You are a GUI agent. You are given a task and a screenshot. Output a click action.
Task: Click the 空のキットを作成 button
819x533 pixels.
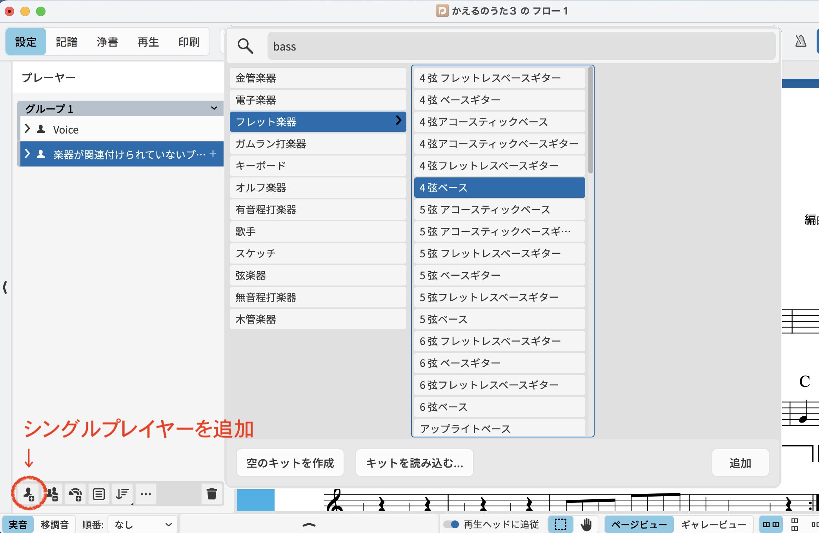[290, 463]
